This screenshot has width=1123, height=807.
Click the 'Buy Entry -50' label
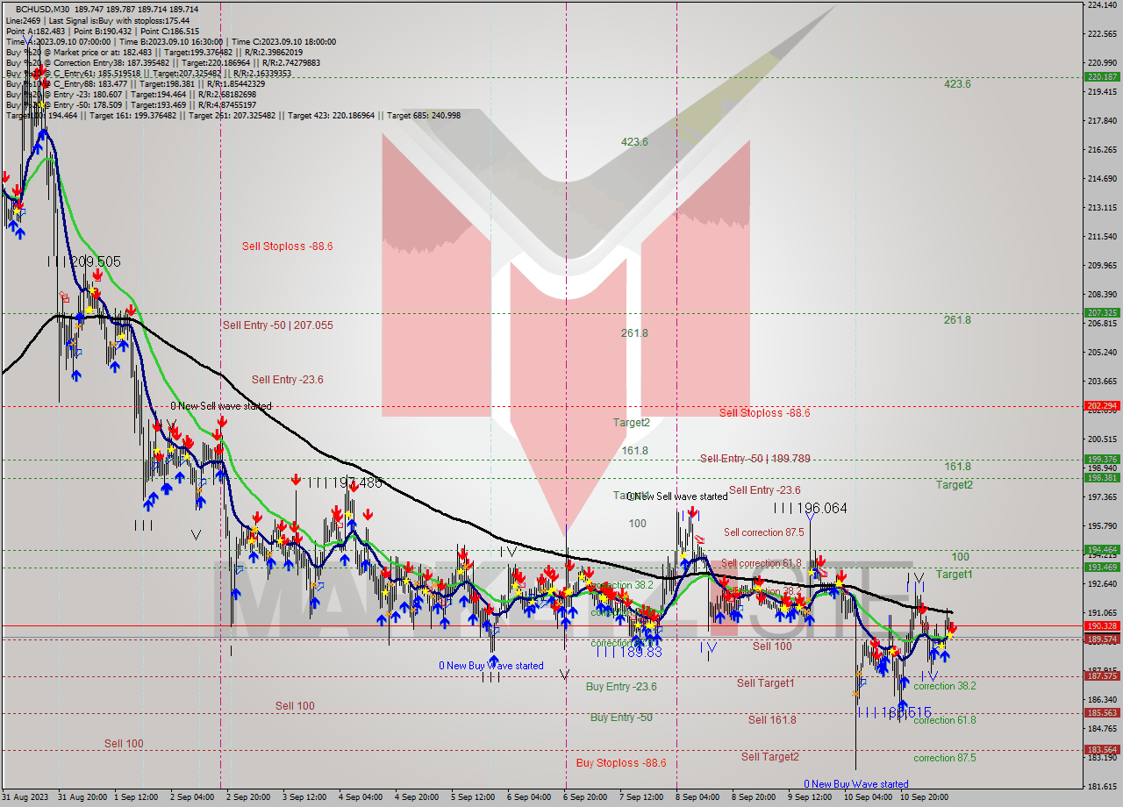[x=621, y=717]
